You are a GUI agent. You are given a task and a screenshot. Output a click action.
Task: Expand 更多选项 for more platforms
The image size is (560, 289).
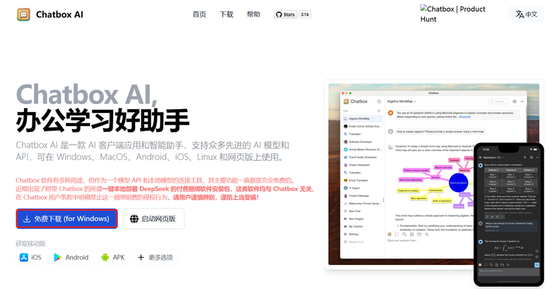[155, 257]
